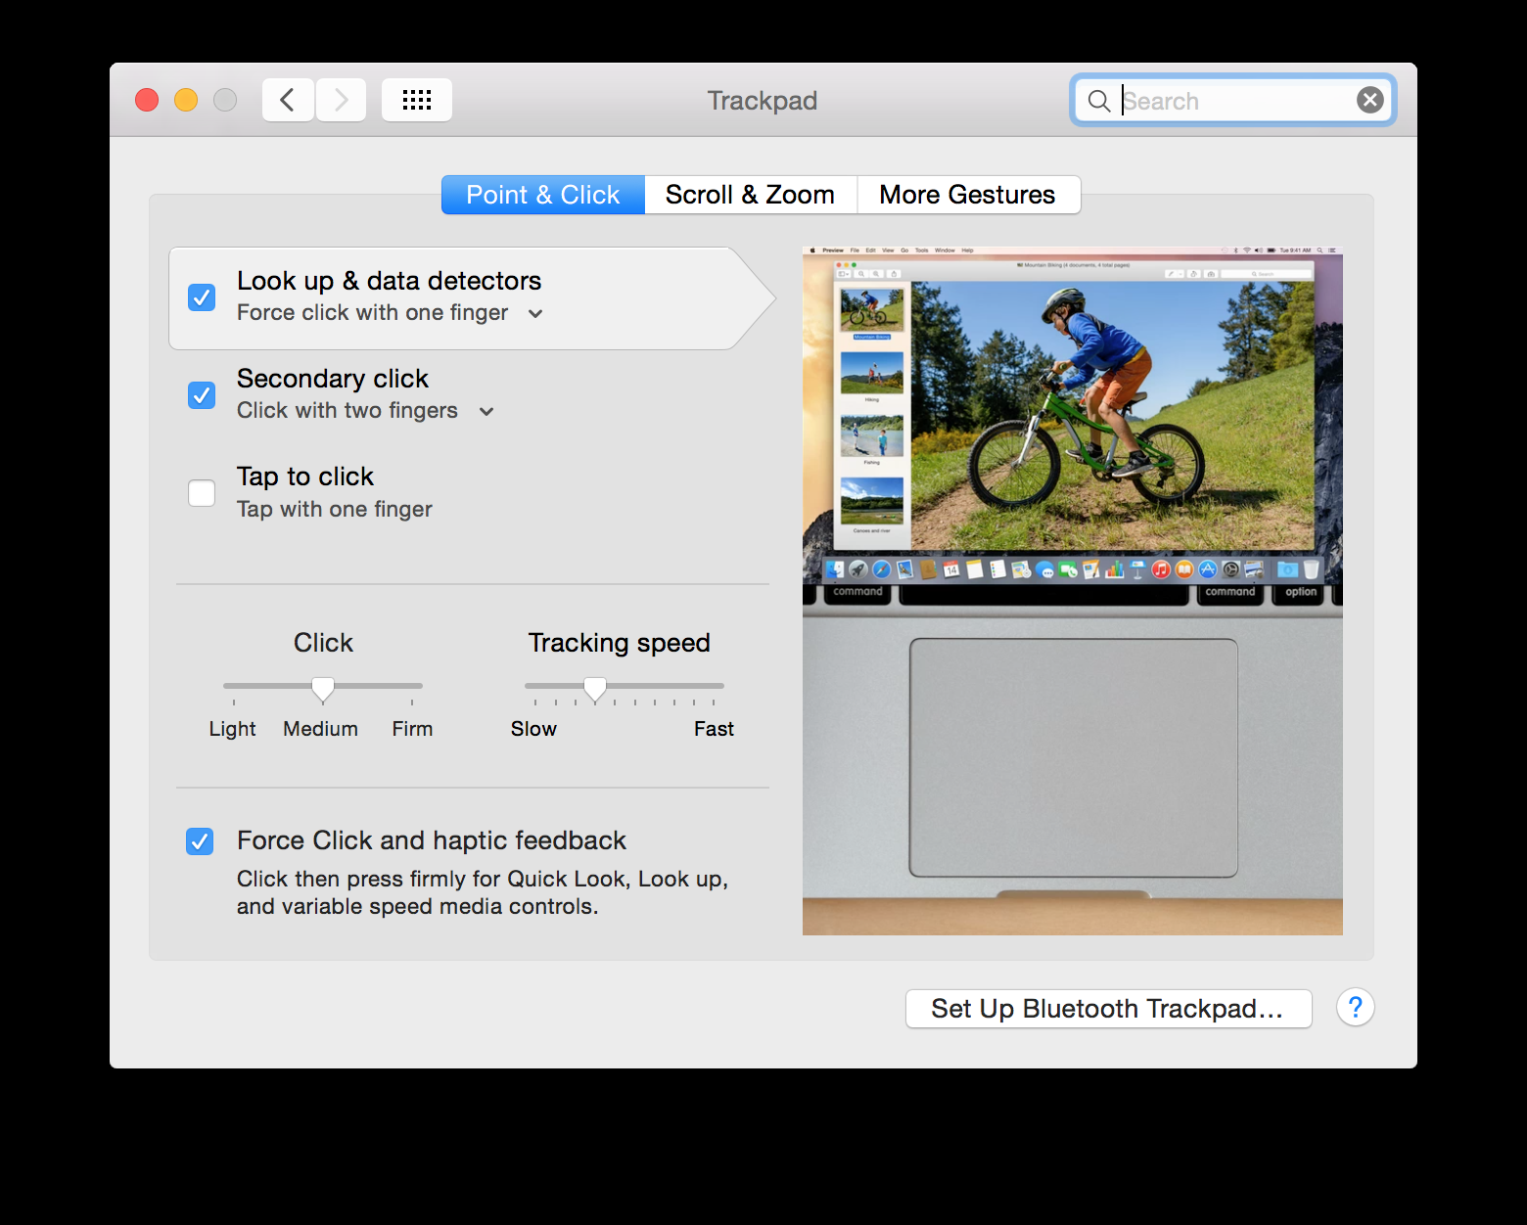The width and height of the screenshot is (1527, 1225).
Task: Disable the Secondary click checkbox
Action: tap(202, 394)
